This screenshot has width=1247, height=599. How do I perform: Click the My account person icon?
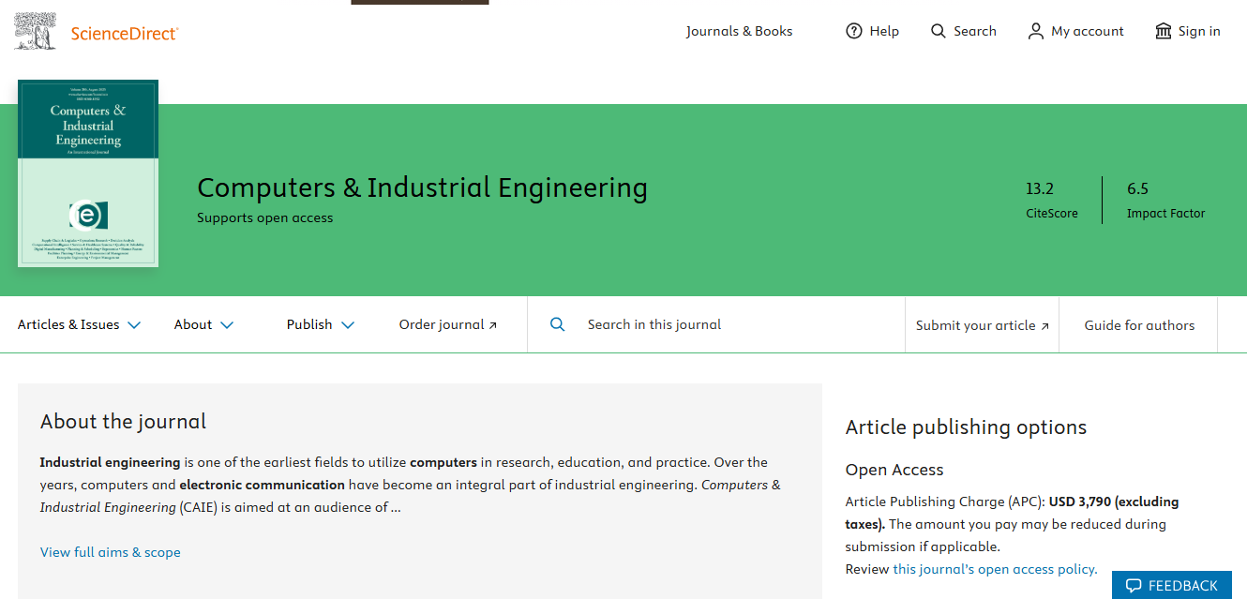point(1035,31)
